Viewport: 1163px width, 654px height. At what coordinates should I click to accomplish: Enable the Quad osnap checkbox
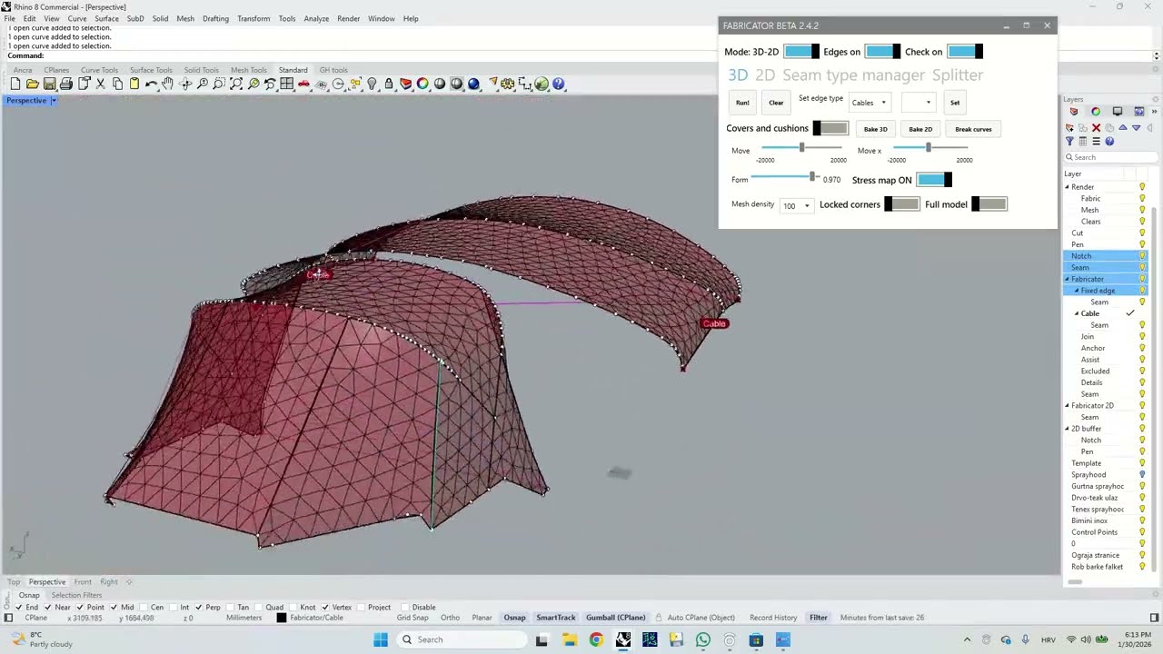(260, 607)
